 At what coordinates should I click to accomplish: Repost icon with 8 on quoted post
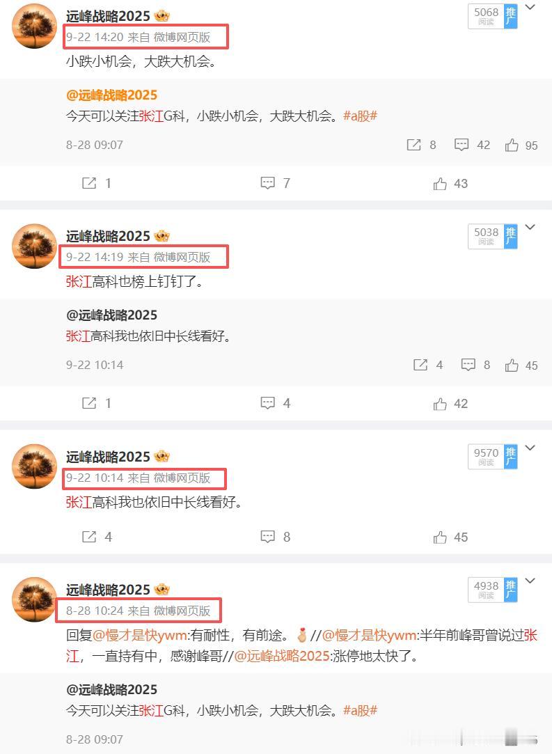click(421, 145)
